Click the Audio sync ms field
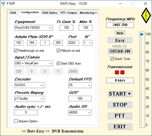This screenshot has height=136, width=152. click(26, 112)
